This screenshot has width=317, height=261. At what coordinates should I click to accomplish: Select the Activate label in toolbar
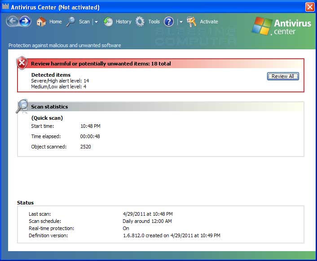click(x=209, y=22)
